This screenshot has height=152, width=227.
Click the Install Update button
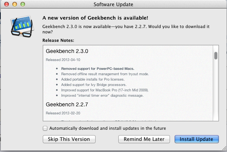(197, 139)
